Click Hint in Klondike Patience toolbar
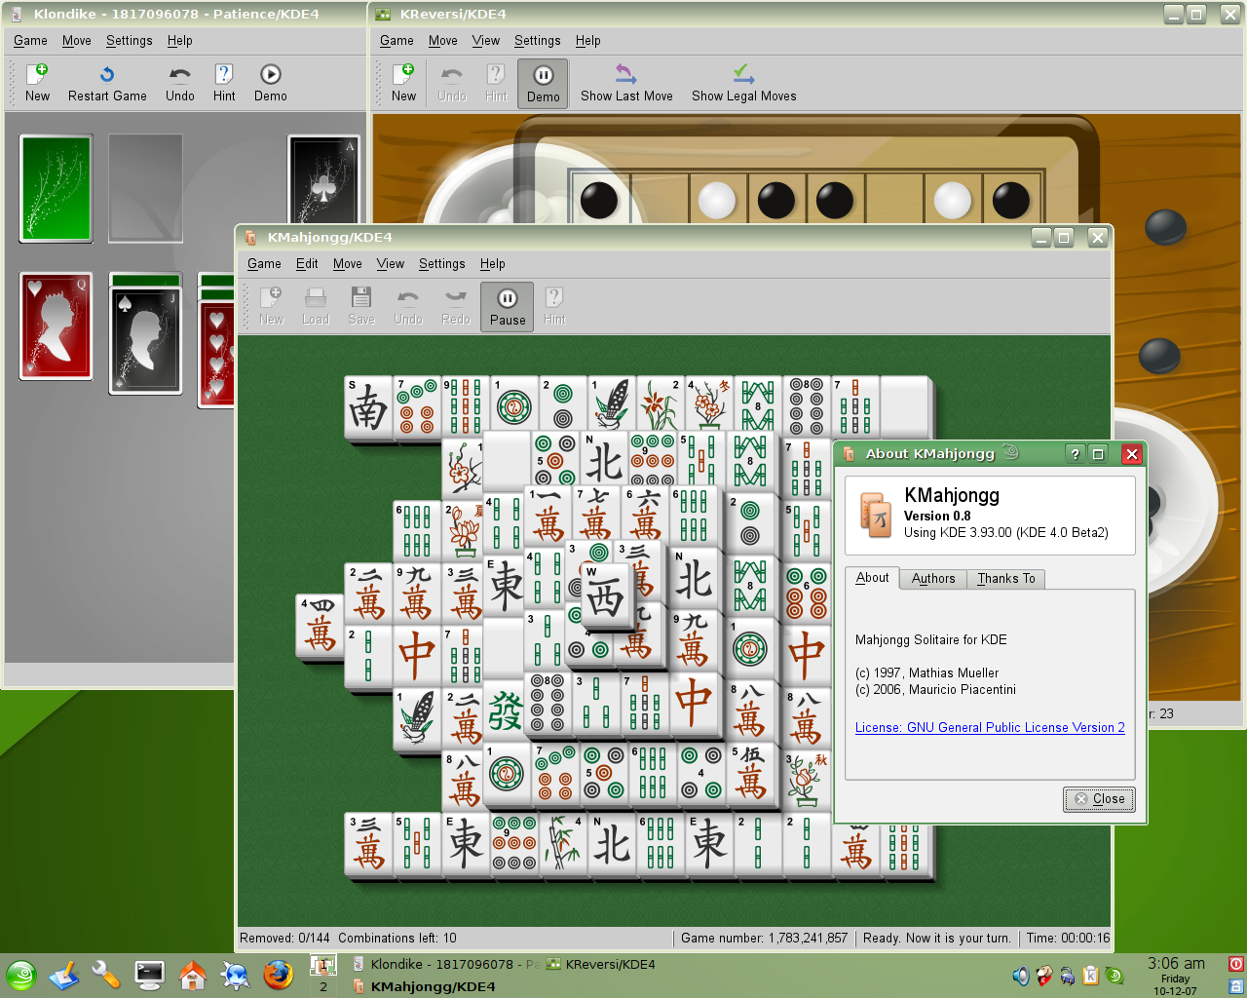The width and height of the screenshot is (1247, 998). tap(224, 82)
